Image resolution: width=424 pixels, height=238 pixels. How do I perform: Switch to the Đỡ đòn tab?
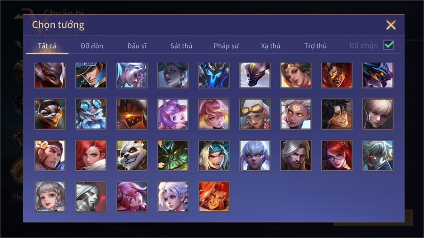coord(92,46)
